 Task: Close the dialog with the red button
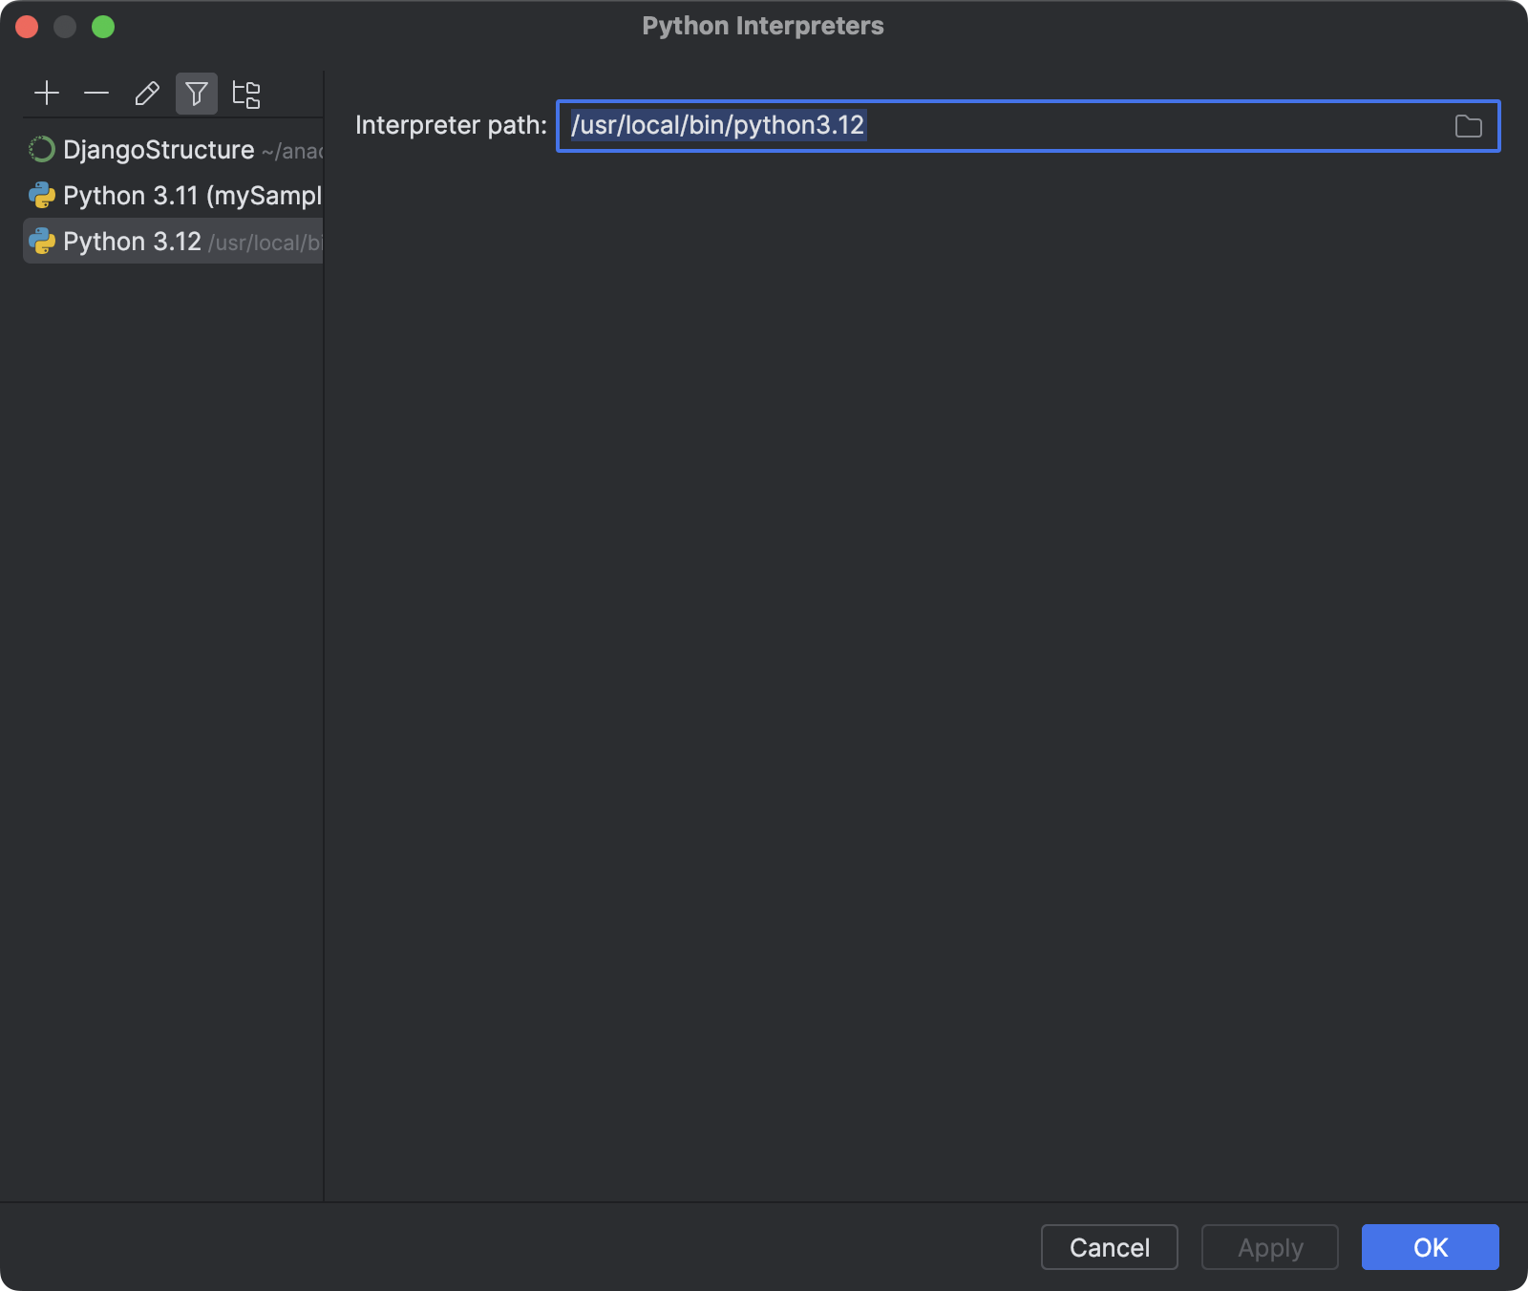(28, 27)
